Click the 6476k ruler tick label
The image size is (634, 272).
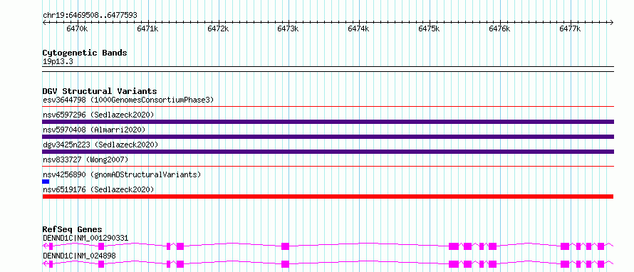500,29
